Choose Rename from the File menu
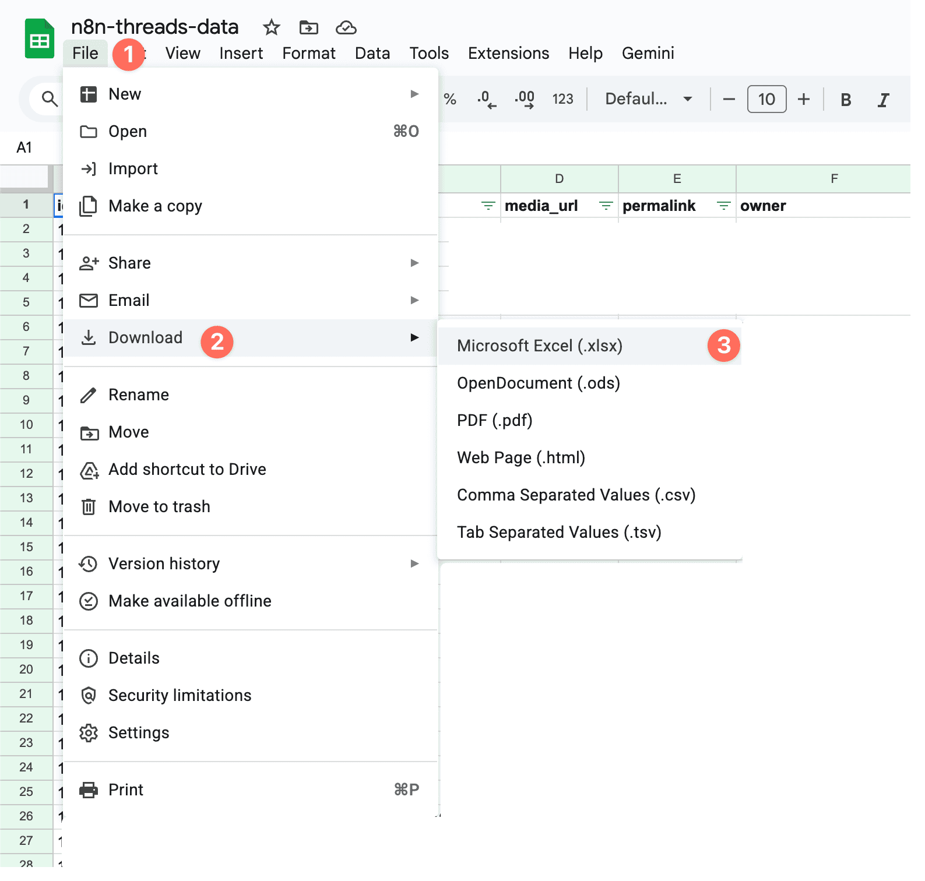The width and height of the screenshot is (925, 881). (x=250, y=394)
